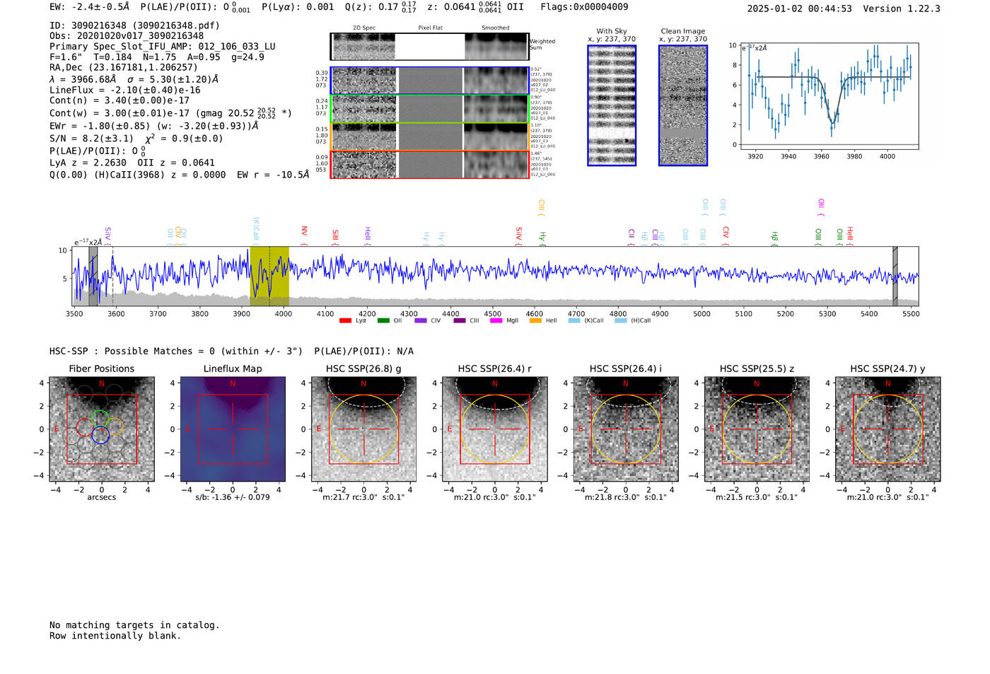
Task: Click the EW: -2.4 header value
Action: point(90,7)
